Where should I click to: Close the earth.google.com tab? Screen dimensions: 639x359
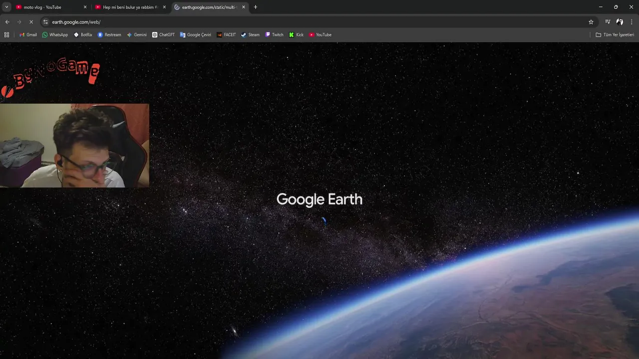(244, 7)
